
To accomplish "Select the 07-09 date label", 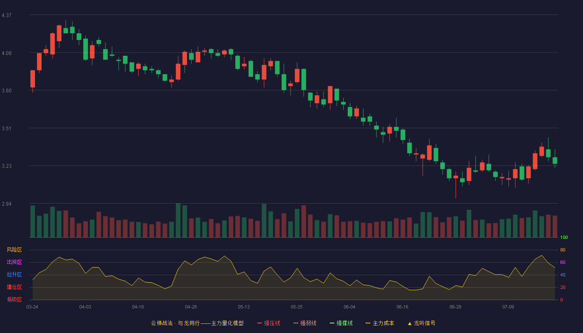I will pyautogui.click(x=508, y=307).
